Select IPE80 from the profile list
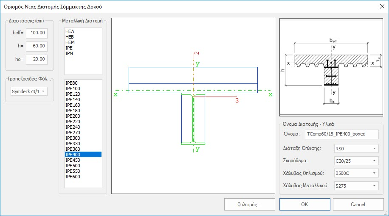This screenshot has height=216, width=389. (x=72, y=83)
